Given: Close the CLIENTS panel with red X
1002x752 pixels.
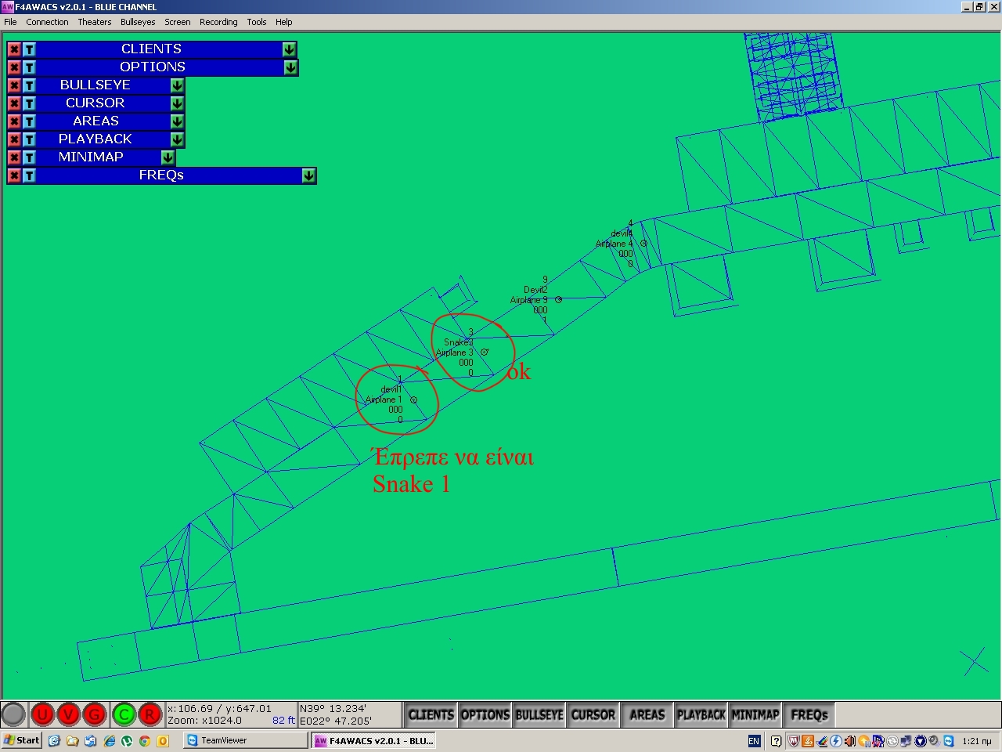Looking at the screenshot, I should (x=14, y=49).
